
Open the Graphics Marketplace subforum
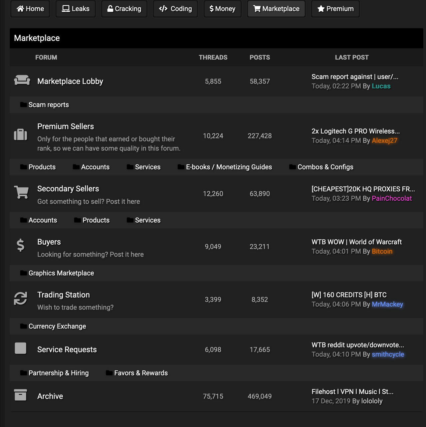pyautogui.click(x=61, y=273)
